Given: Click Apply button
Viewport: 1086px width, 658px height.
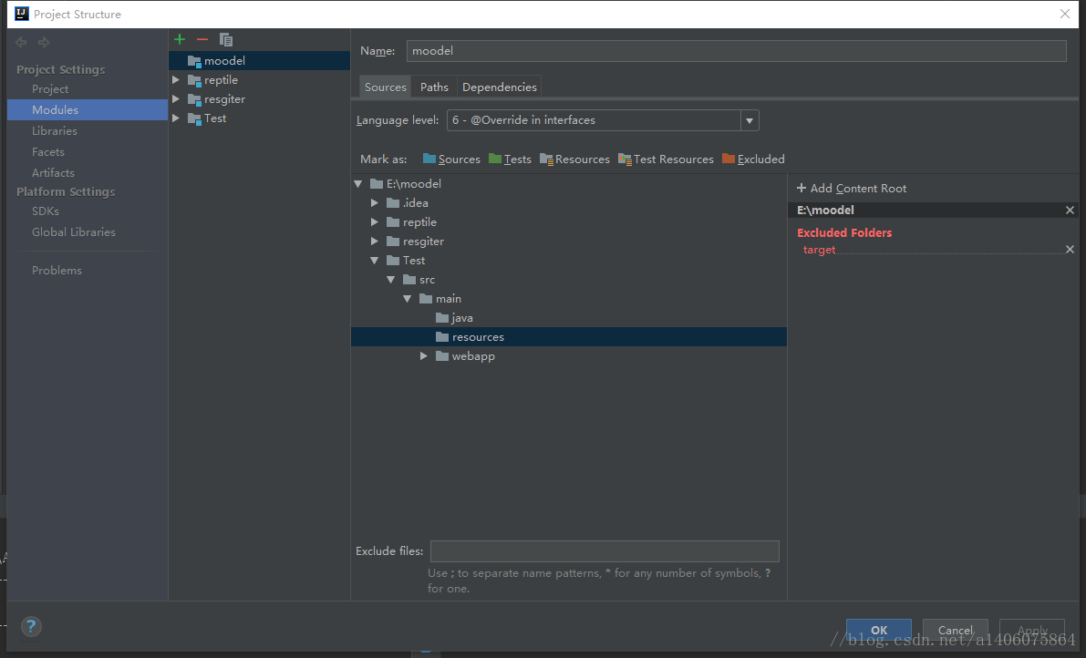Looking at the screenshot, I should click(x=1032, y=631).
